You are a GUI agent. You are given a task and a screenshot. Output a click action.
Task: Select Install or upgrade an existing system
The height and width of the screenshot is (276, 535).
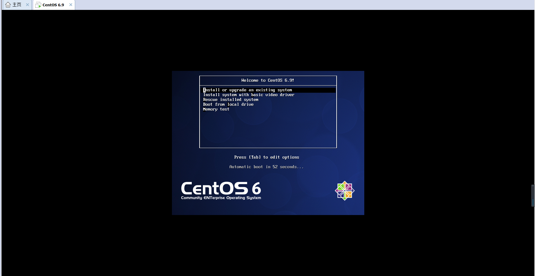[x=268, y=90]
